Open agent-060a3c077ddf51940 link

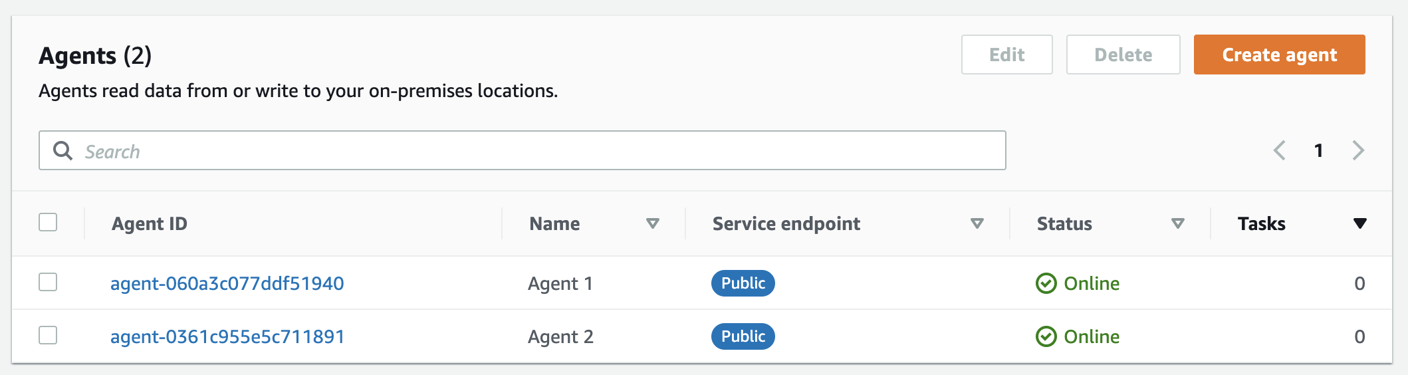227,283
